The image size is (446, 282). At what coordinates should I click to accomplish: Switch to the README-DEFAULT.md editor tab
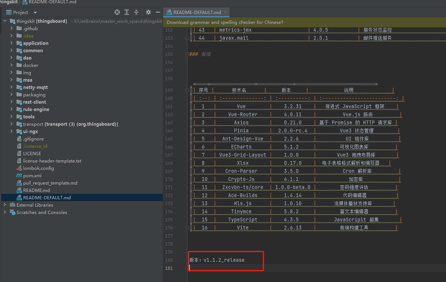(x=197, y=12)
